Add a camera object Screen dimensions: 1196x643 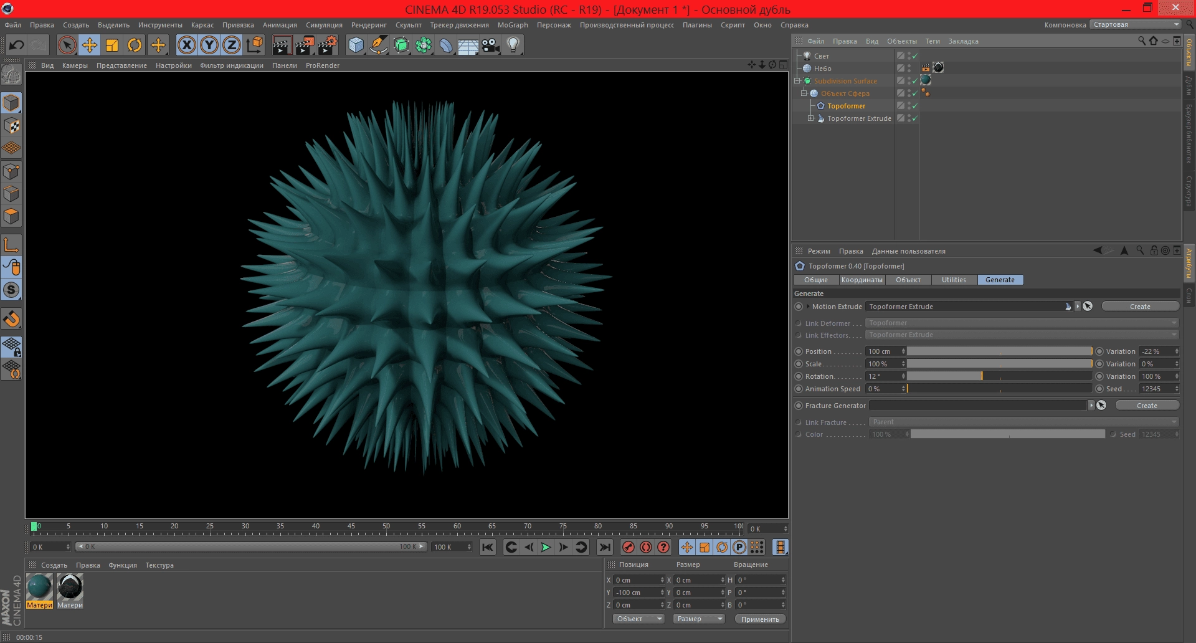pos(491,45)
